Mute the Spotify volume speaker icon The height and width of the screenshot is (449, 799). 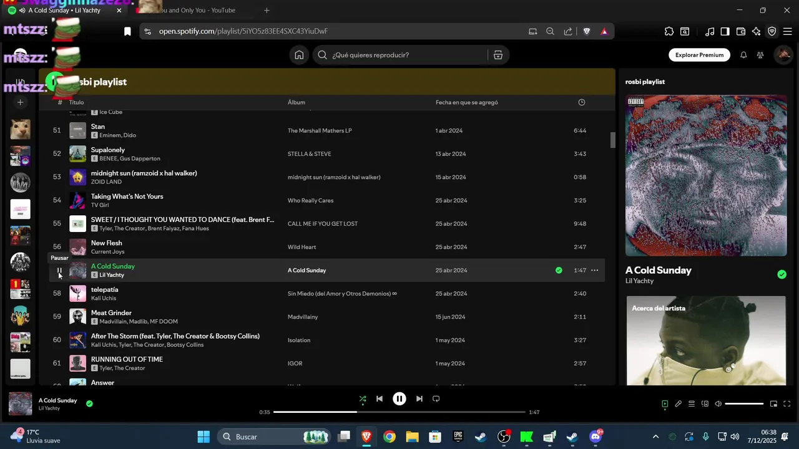point(718,403)
